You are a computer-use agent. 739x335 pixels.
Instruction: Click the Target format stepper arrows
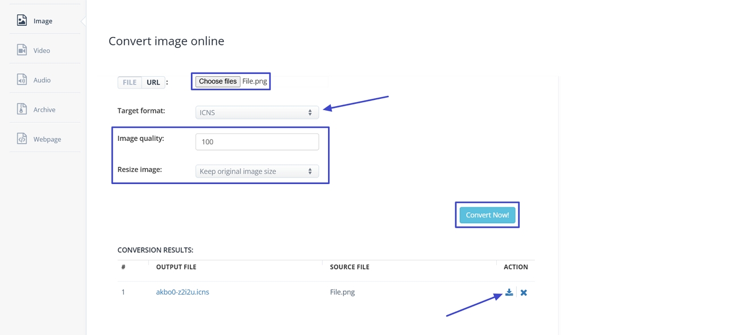[311, 112]
